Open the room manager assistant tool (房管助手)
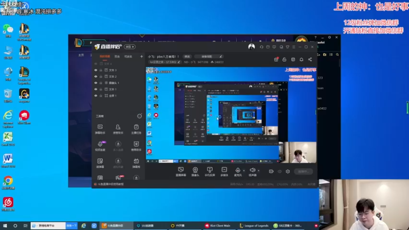The image size is (409, 230). coord(118,129)
